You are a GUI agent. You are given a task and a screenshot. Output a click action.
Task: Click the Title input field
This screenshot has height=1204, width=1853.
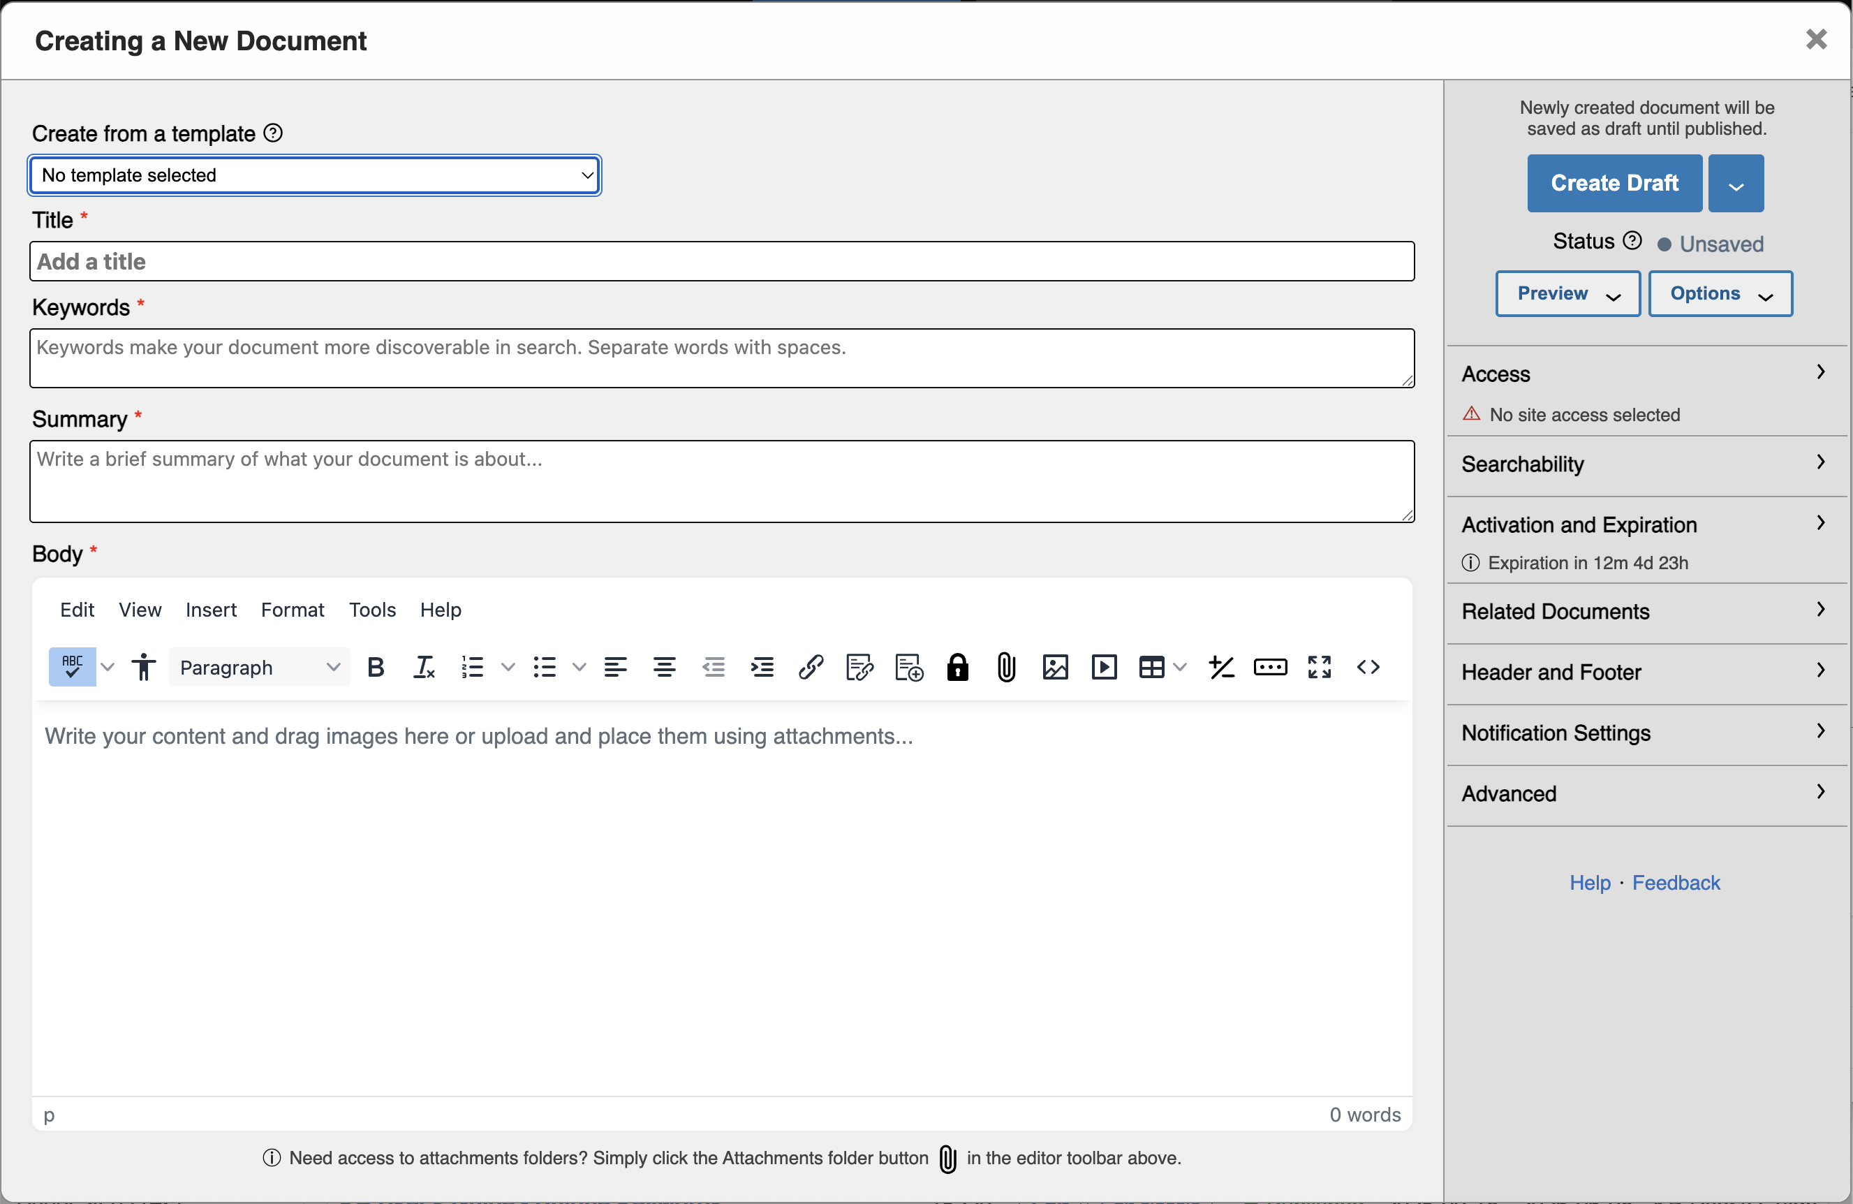point(722,262)
